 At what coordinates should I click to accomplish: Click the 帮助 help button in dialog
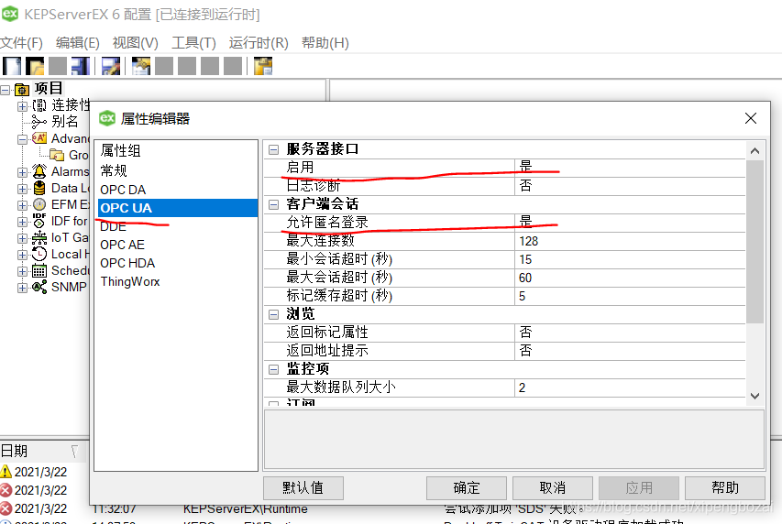[725, 487]
